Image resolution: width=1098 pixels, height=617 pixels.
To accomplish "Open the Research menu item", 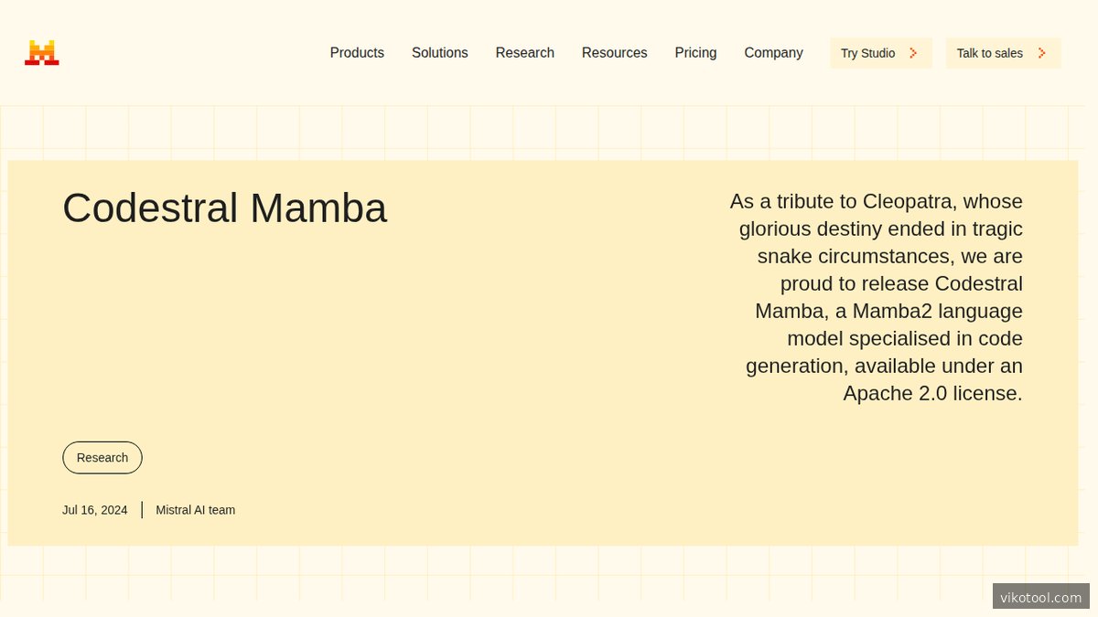I will coord(524,53).
